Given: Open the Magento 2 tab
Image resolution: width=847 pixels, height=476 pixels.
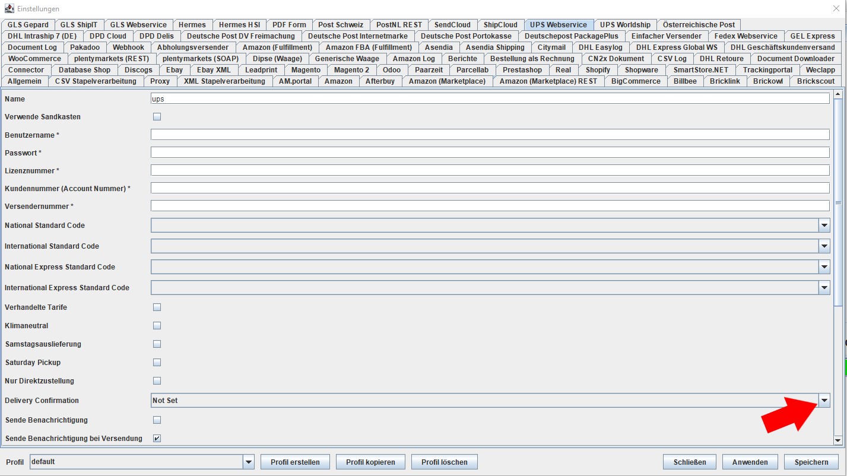Looking at the screenshot, I should coord(351,70).
